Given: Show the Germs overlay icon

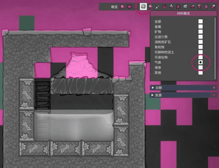Looking at the screenshot, I should [x=178, y=6].
